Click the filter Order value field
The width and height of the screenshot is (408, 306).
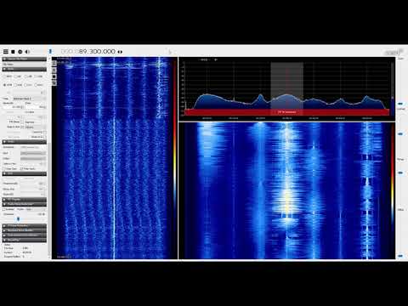click(x=36, y=107)
